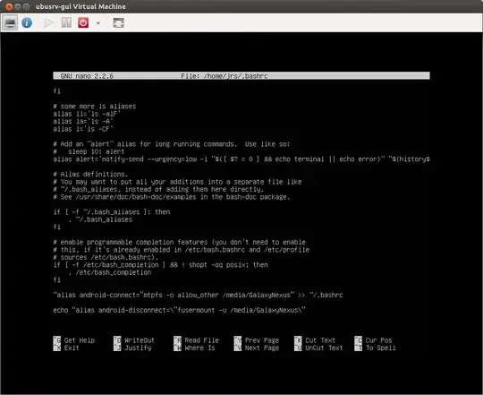This screenshot has height=395, width=483.
Task: Click the Exit shortcut label
Action: point(72,348)
